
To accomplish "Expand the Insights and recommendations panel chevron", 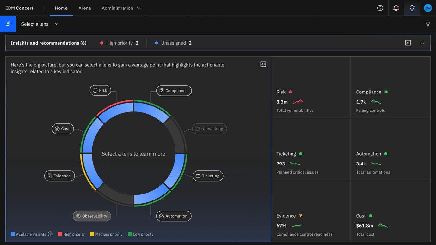I will click(x=422, y=43).
